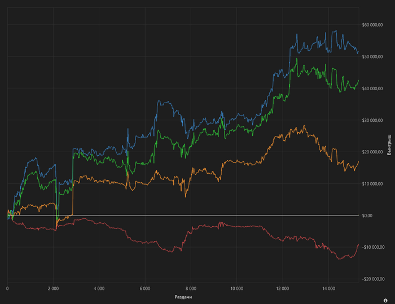
Task: Click the 12 000 x-axis tick label
Action: (x=283, y=289)
